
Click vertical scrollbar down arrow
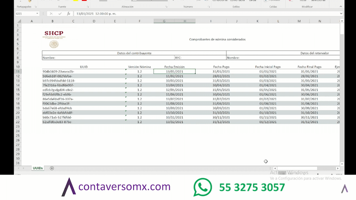tap(342, 164)
